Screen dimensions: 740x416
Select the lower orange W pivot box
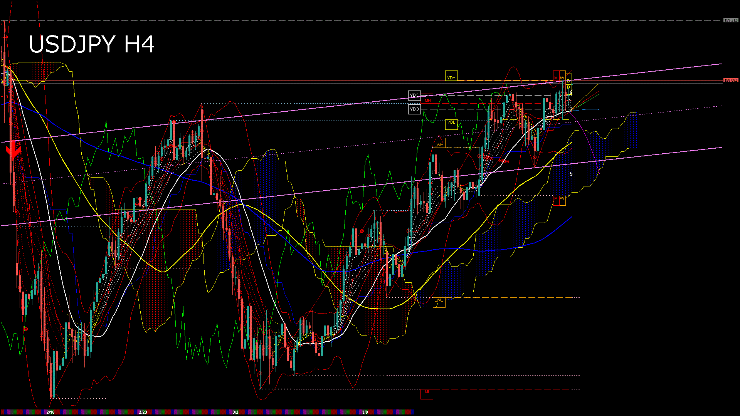[x=562, y=200]
